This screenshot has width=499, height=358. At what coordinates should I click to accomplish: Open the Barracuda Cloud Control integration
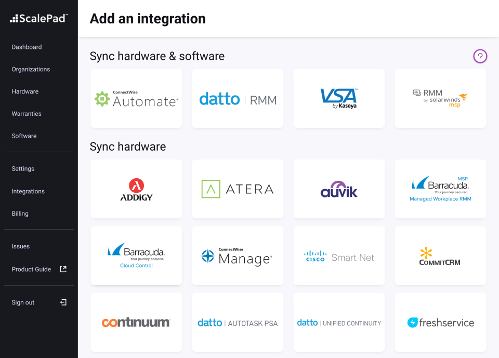pos(136,256)
